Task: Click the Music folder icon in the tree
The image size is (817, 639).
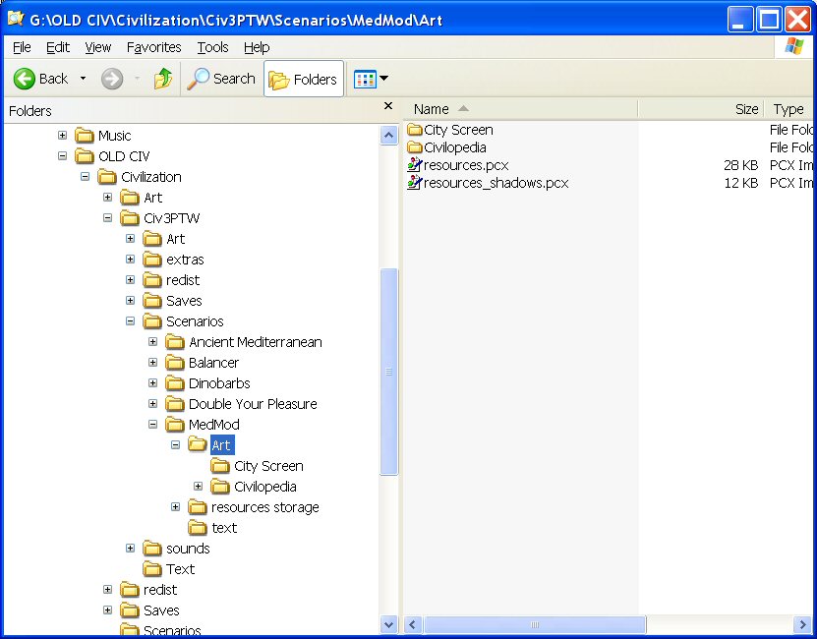Action: [85, 136]
